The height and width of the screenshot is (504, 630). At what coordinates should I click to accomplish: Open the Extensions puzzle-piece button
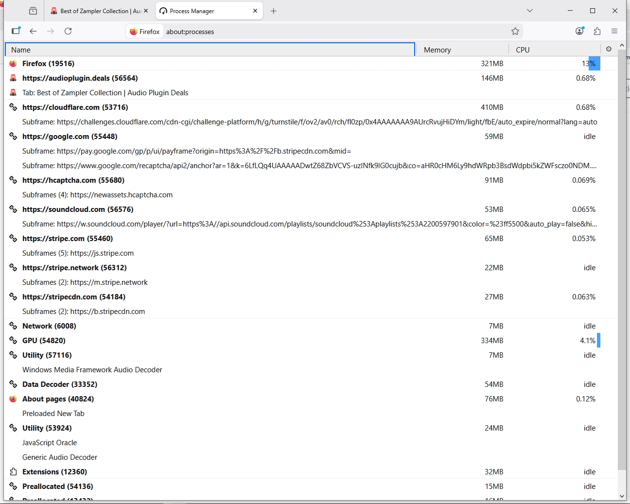[x=597, y=31]
